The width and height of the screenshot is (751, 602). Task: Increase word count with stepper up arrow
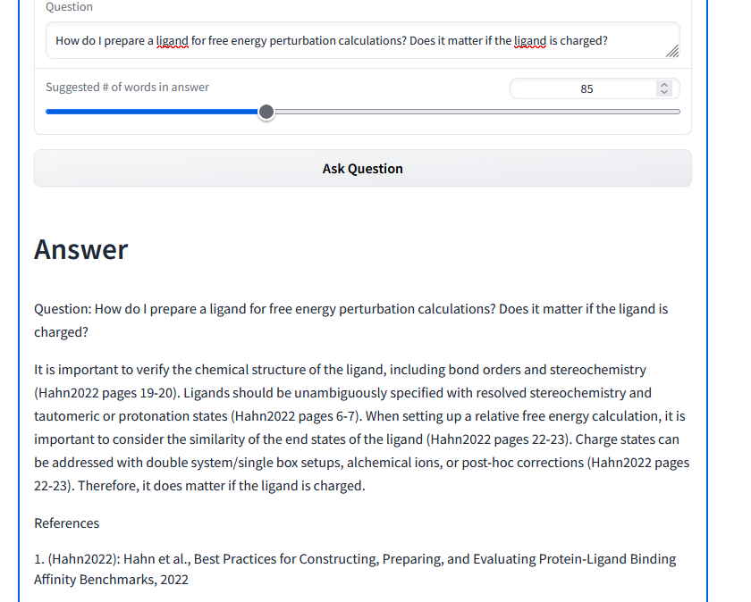[663, 85]
